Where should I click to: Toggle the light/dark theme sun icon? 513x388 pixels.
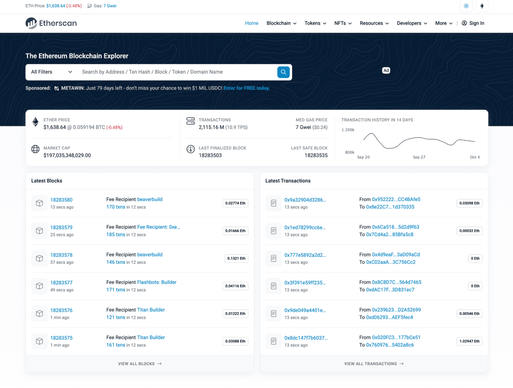coord(466,6)
